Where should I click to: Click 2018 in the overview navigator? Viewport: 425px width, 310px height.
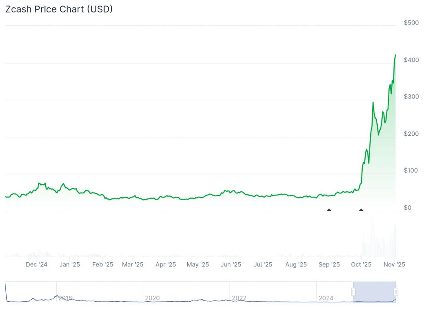(66, 298)
